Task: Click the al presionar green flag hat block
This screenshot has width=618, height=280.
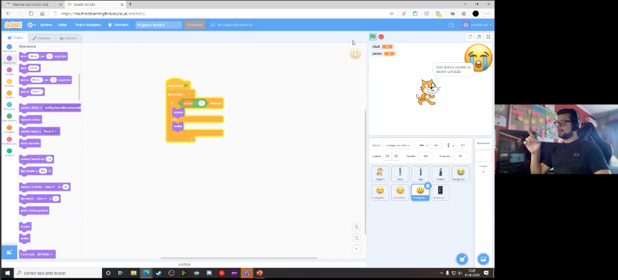Action: [178, 85]
